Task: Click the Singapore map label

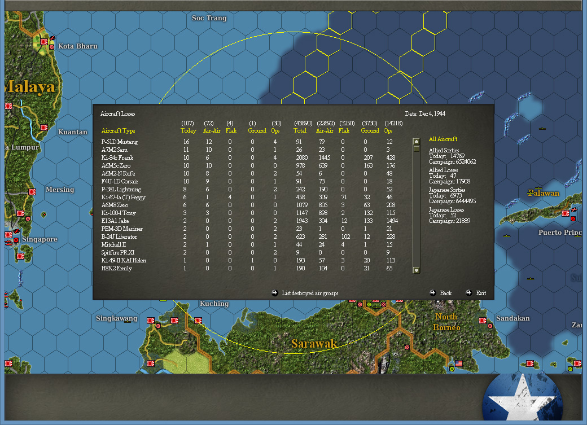Action: pos(40,239)
